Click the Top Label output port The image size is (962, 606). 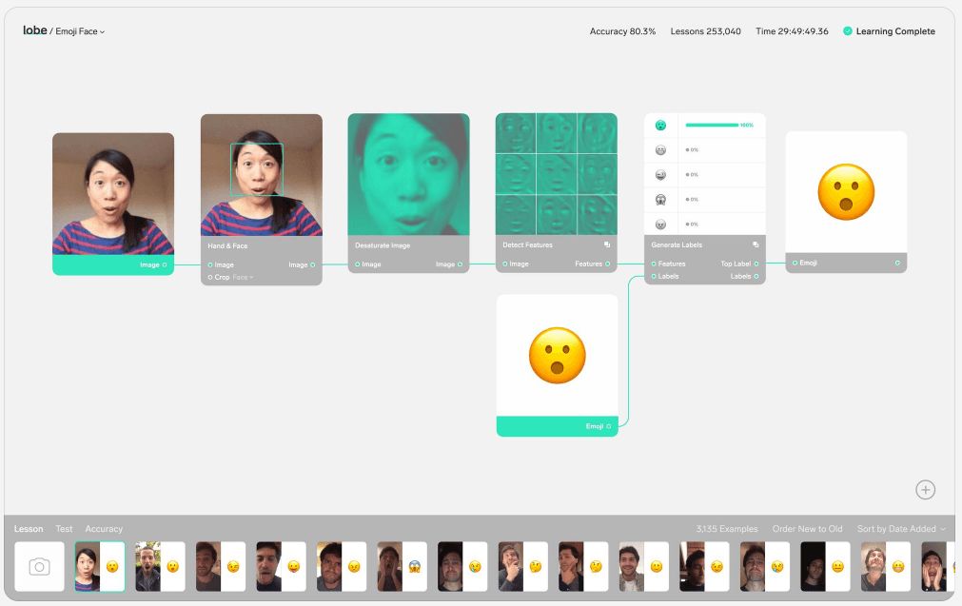756,264
